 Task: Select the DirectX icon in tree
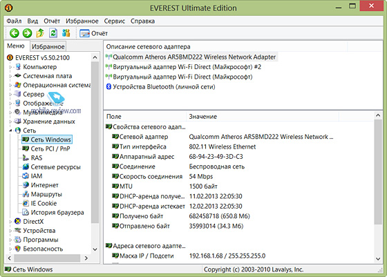pyautogui.click(x=18, y=221)
